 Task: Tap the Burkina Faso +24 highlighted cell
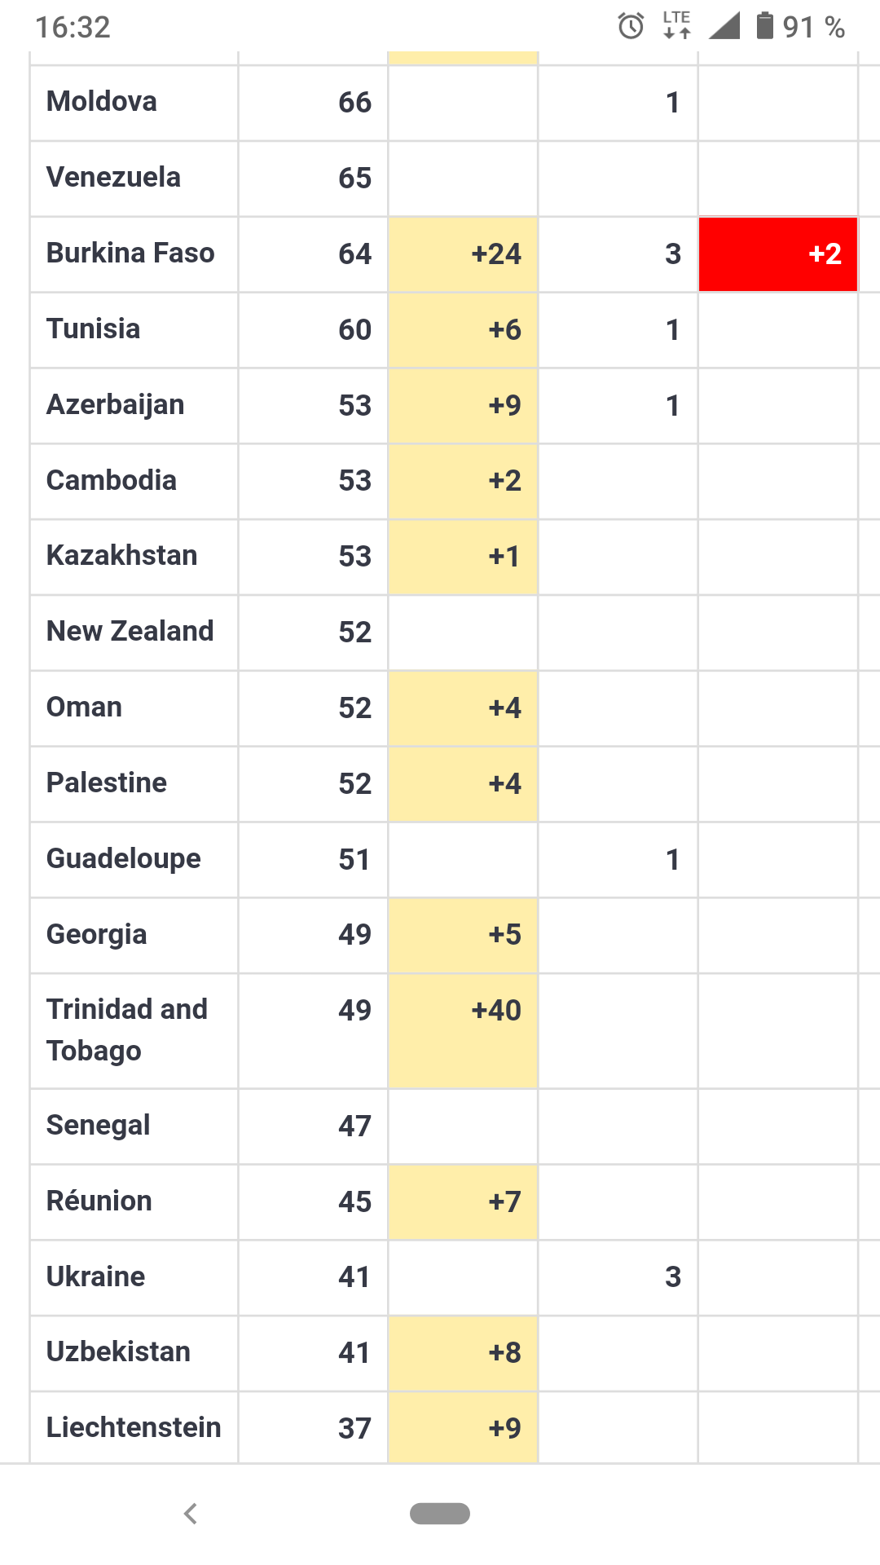coord(463,254)
